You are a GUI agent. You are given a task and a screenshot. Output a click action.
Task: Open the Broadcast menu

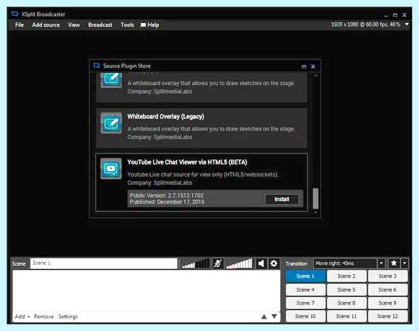(x=100, y=25)
